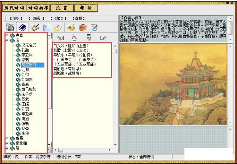Viewport: 237px width, 164px height.
Task: Click the poem list horizontal right arrow
Action: 110,150
